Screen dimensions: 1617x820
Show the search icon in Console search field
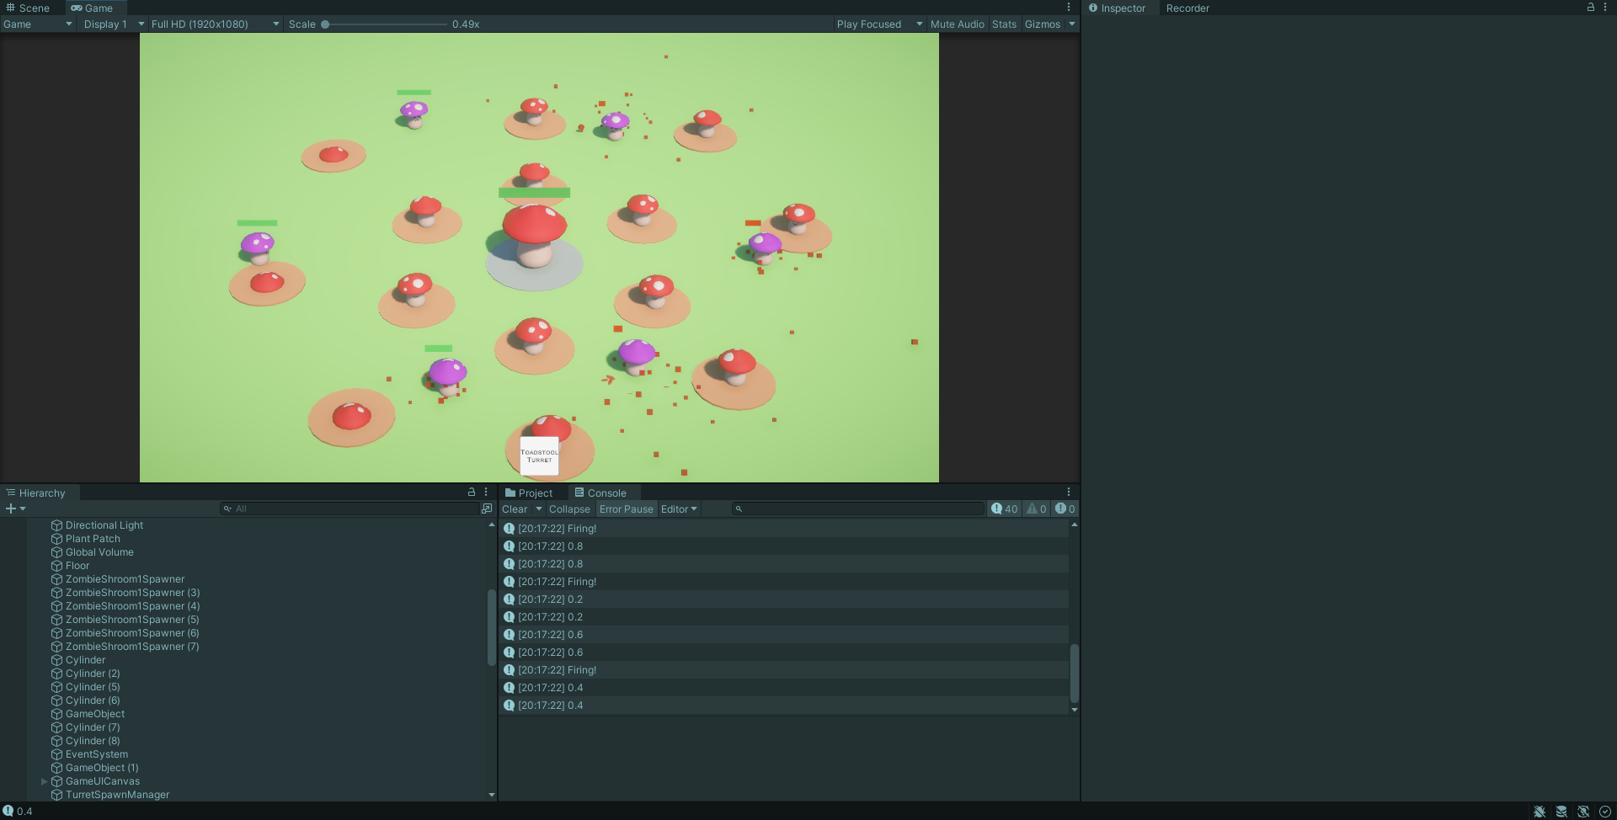739,509
